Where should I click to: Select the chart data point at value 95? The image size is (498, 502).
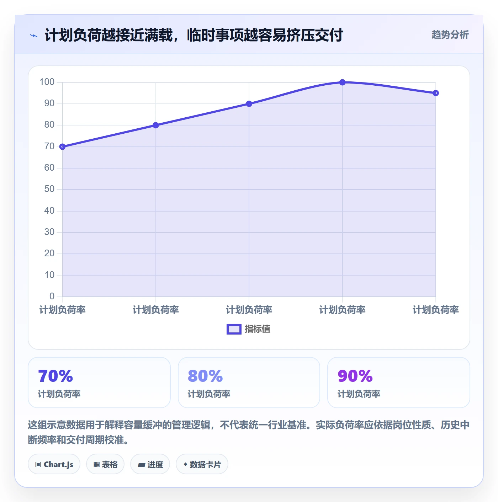tap(436, 93)
